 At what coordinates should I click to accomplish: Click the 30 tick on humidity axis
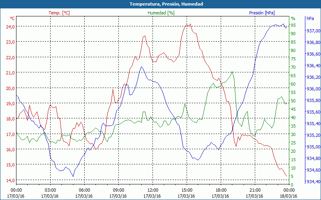(293, 134)
